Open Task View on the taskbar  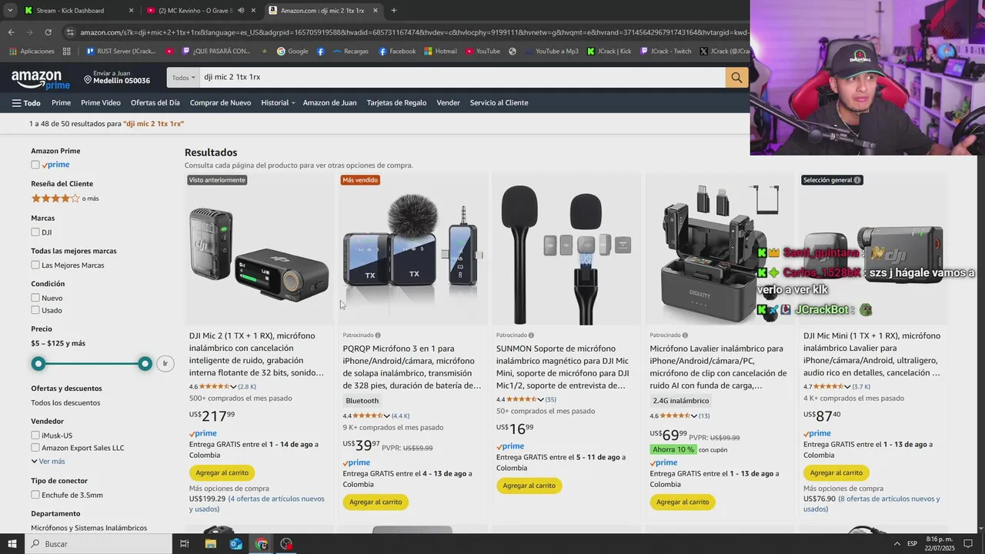pyautogui.click(x=185, y=544)
